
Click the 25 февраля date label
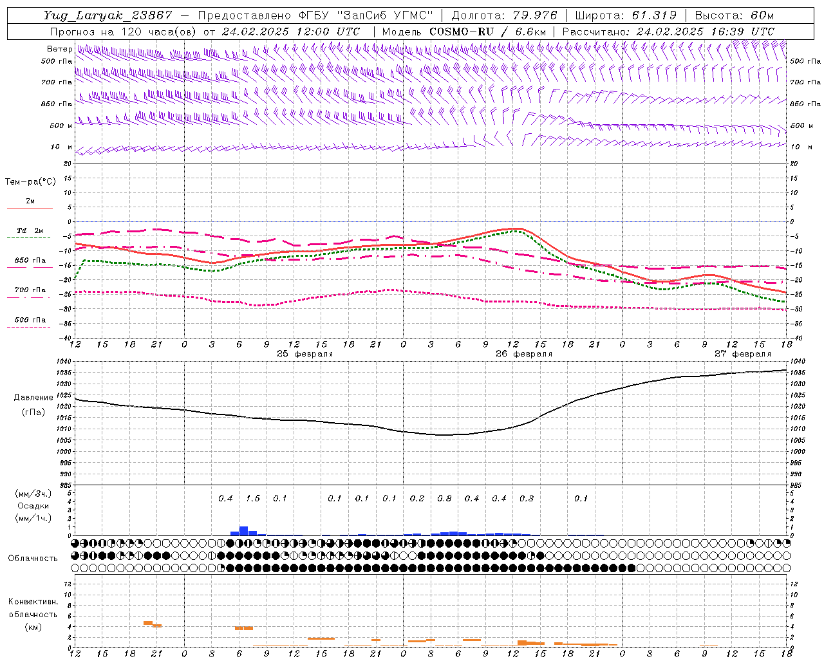[304, 354]
